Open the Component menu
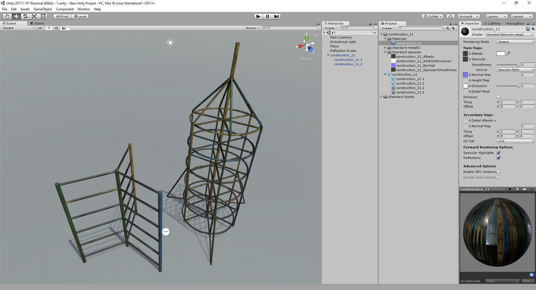Image resolution: width=536 pixels, height=290 pixels. [x=65, y=9]
